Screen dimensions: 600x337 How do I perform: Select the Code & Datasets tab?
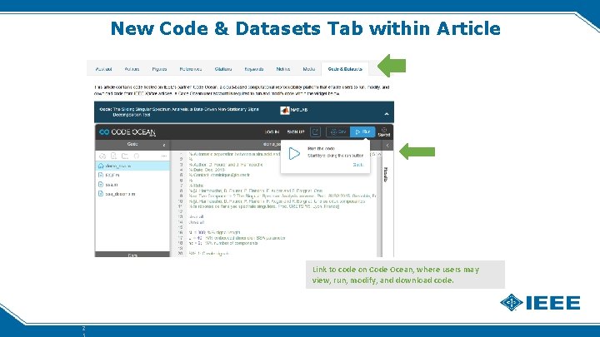point(345,69)
